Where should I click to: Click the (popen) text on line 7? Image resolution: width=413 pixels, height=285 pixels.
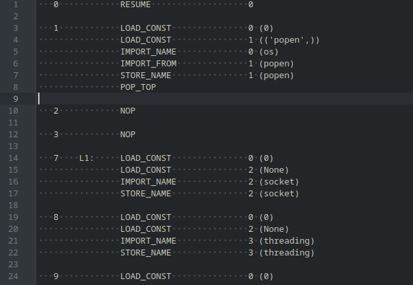pos(276,75)
